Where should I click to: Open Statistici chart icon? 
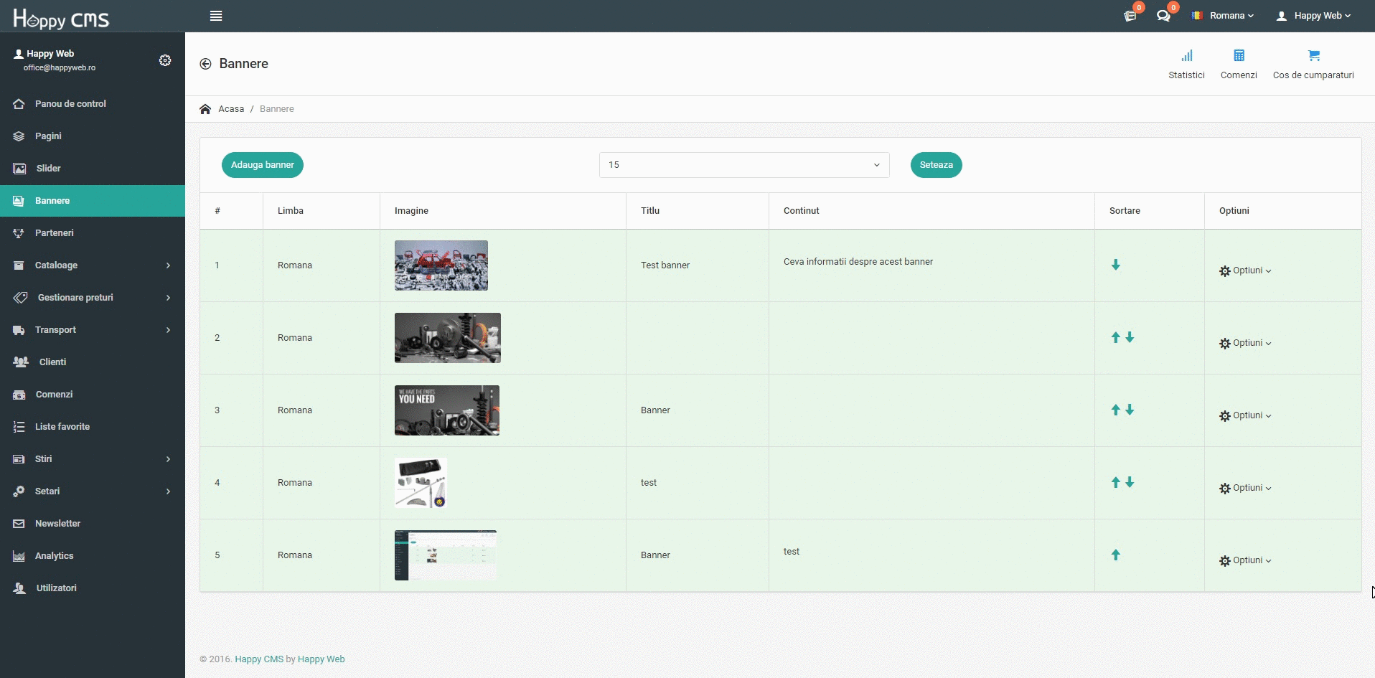tap(1186, 55)
